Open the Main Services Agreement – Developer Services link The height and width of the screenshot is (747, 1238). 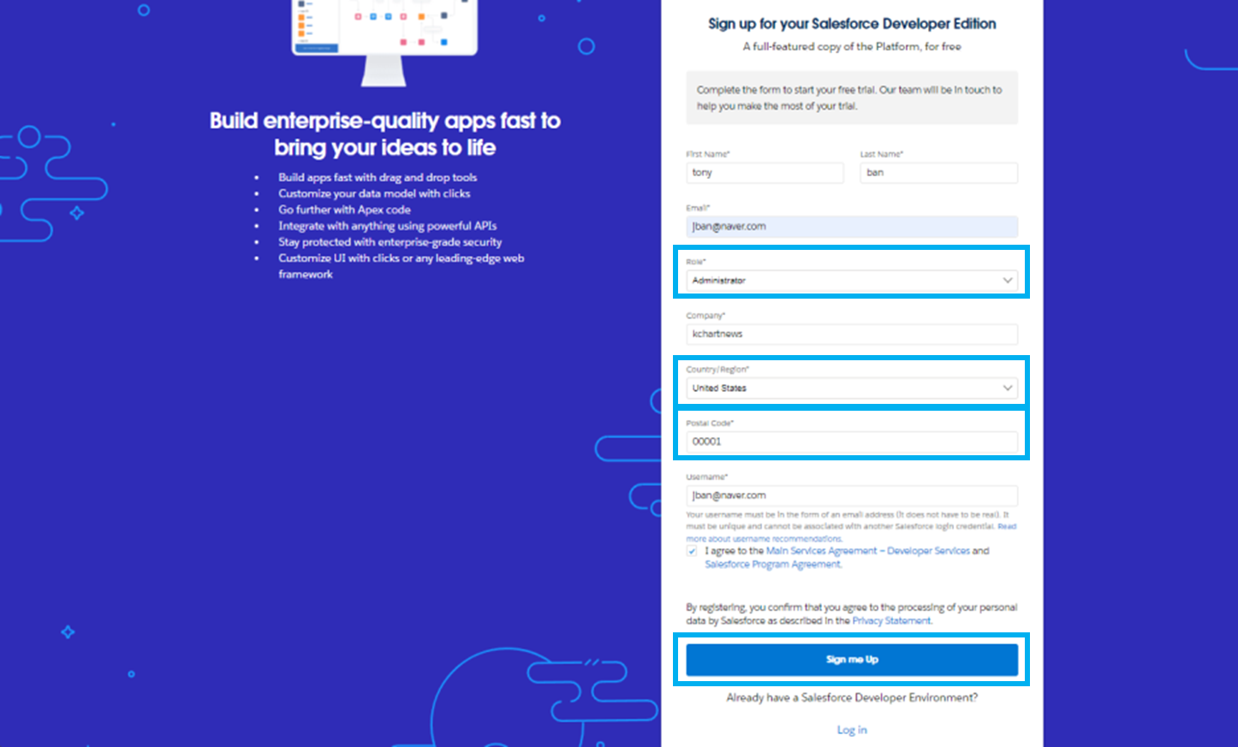tap(867, 551)
